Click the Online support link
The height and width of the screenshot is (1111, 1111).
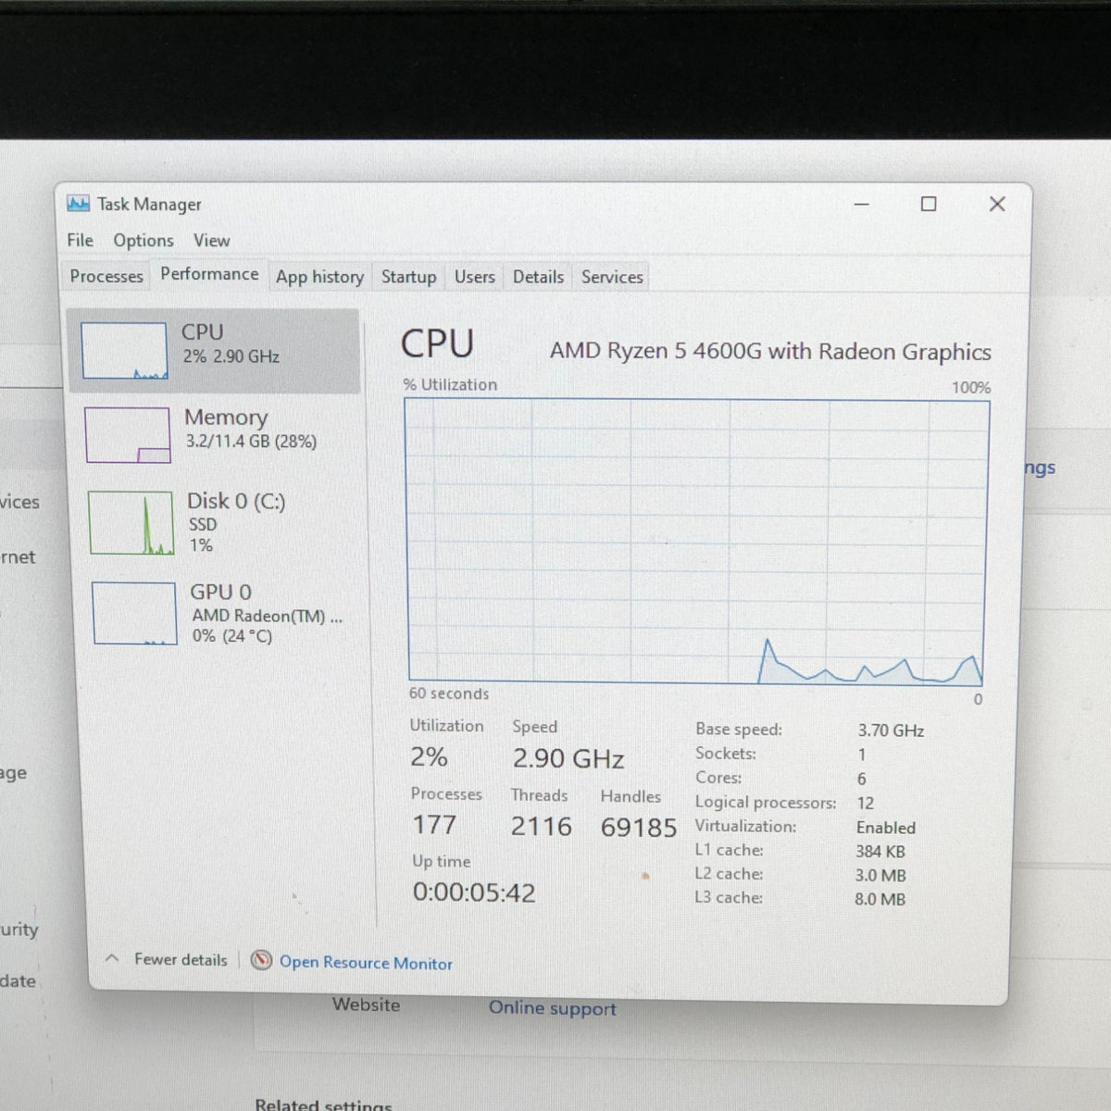click(552, 1008)
